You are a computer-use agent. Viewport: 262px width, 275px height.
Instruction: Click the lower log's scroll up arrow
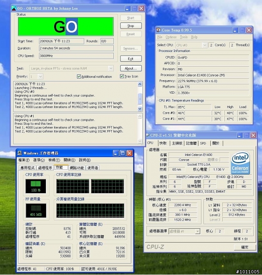pos(140,116)
